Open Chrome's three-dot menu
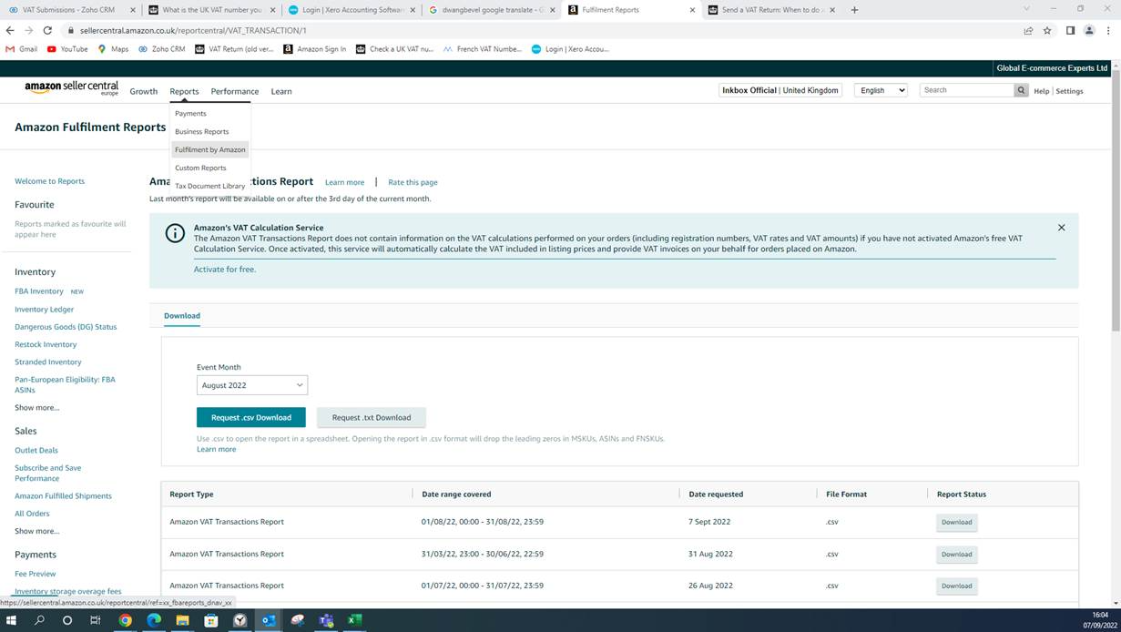 tap(1108, 30)
